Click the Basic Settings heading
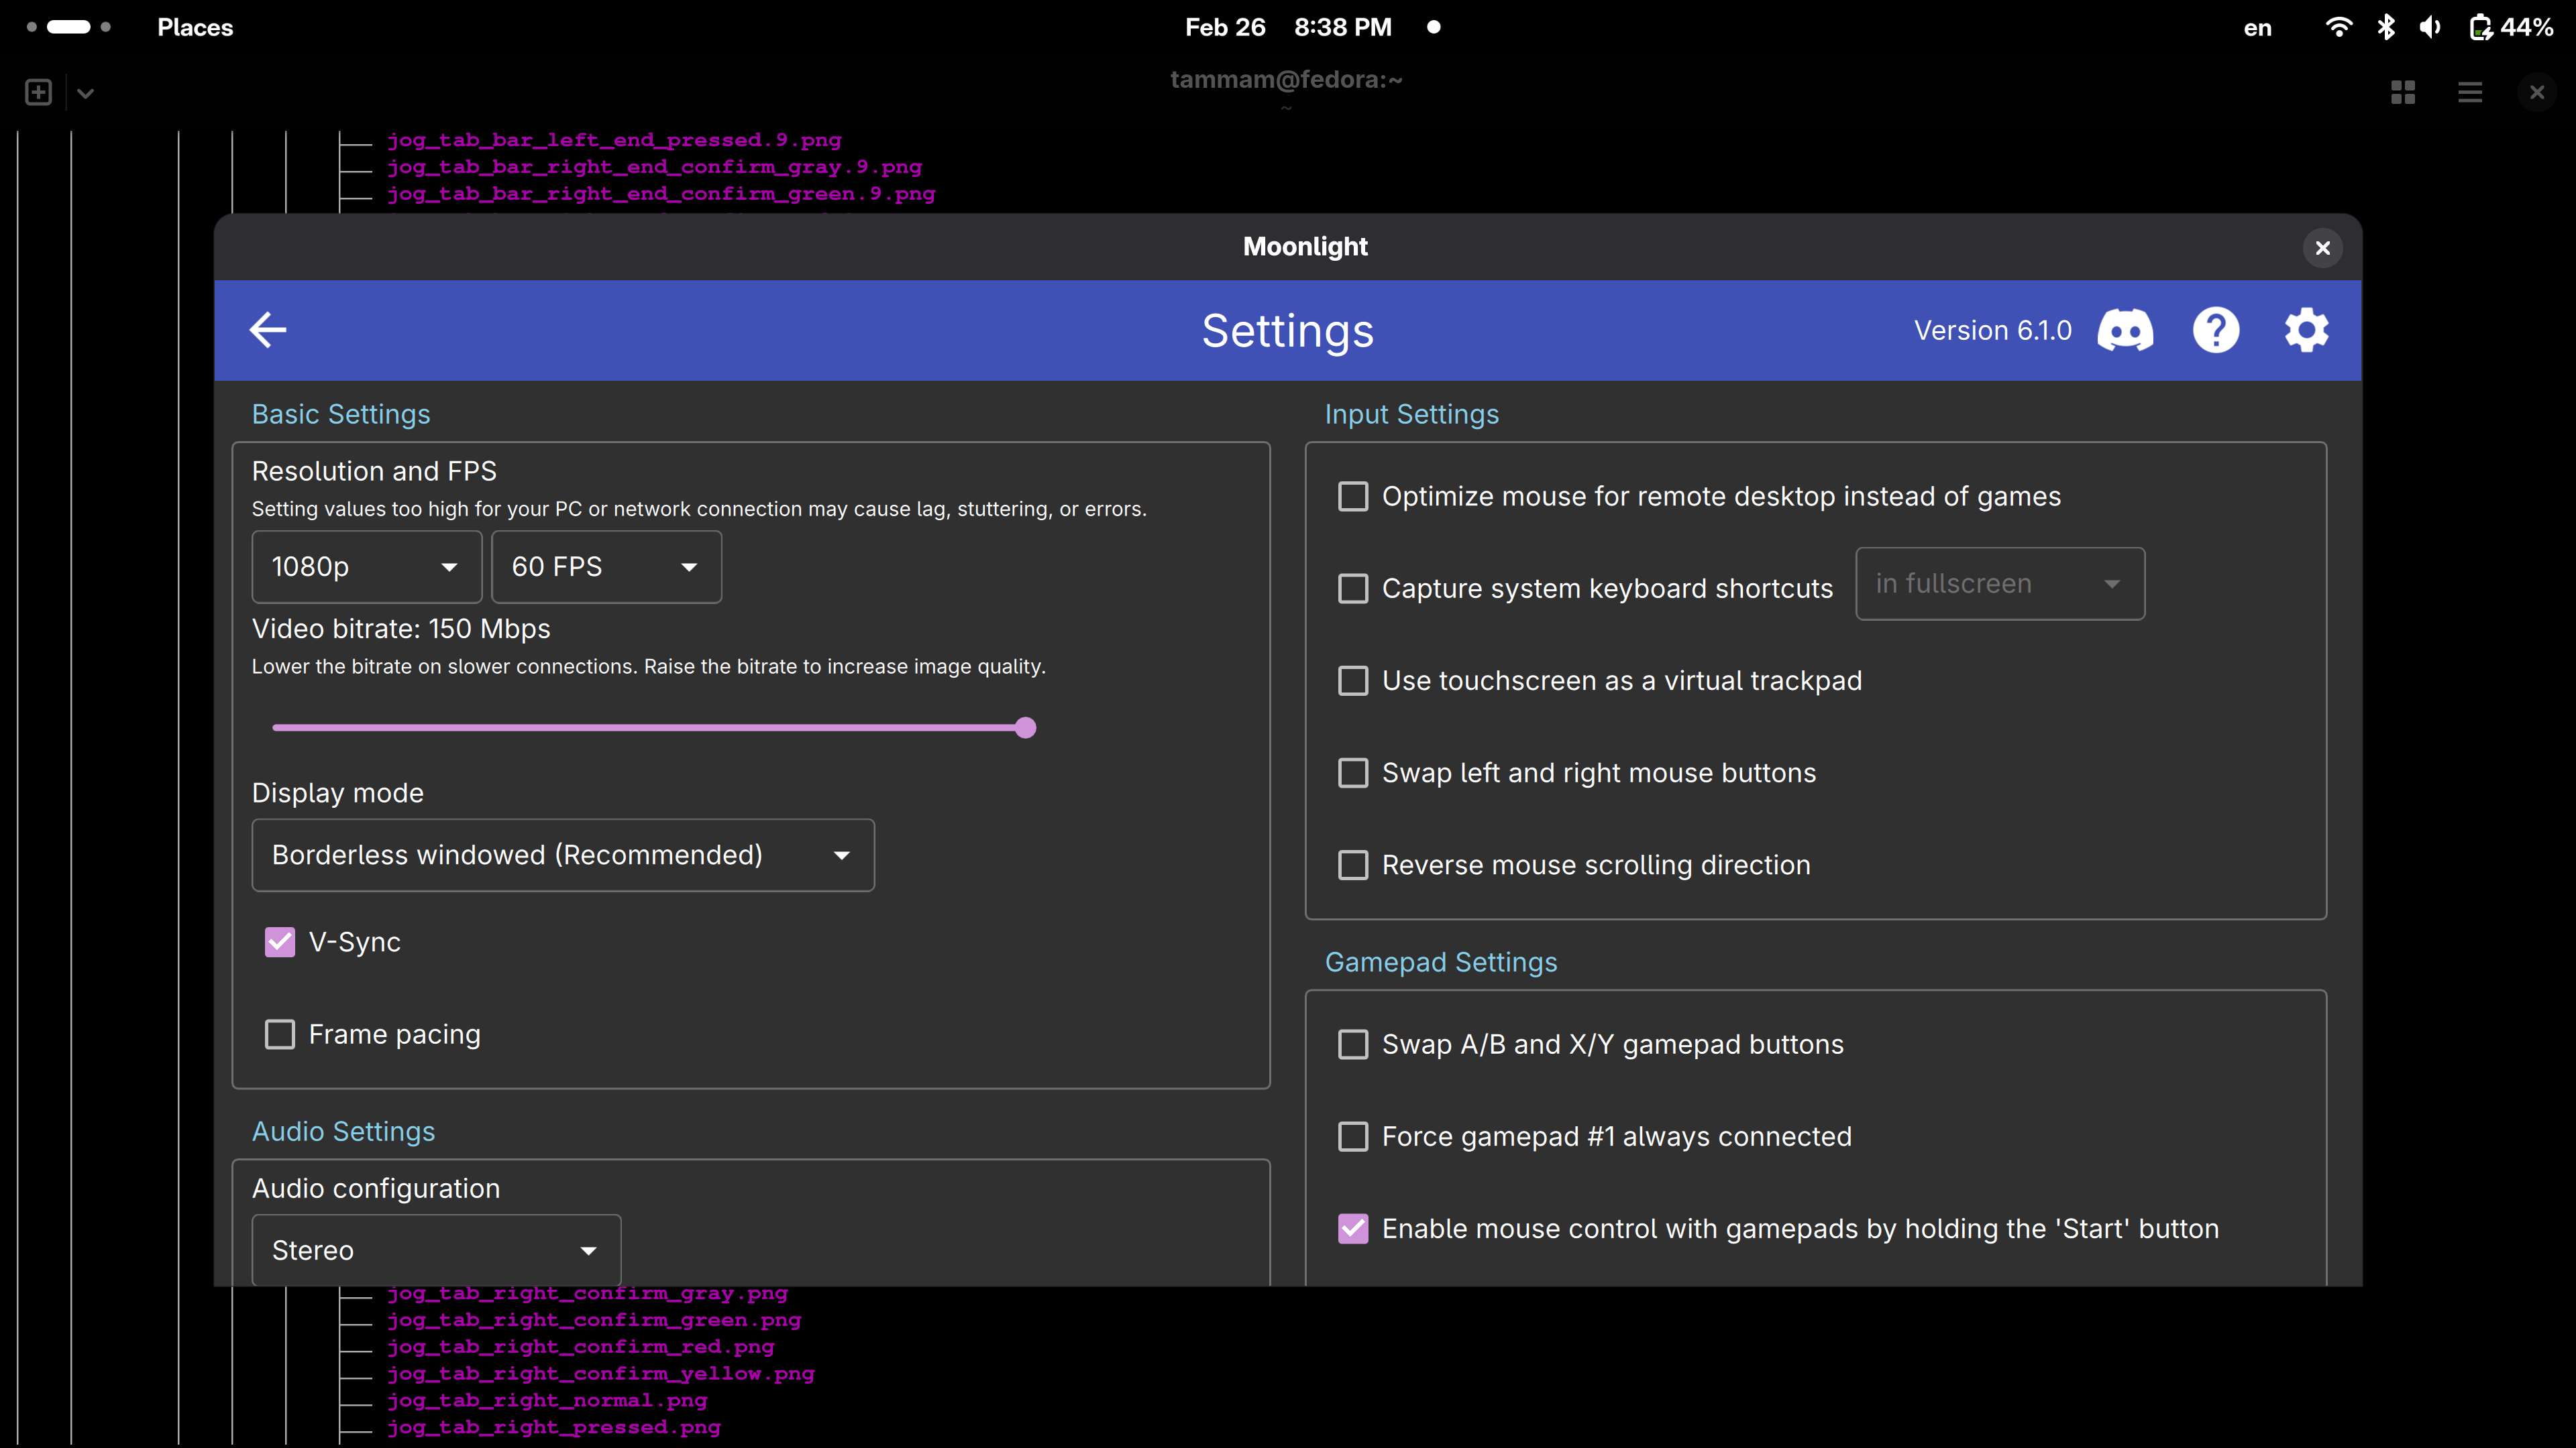 pos(341,414)
